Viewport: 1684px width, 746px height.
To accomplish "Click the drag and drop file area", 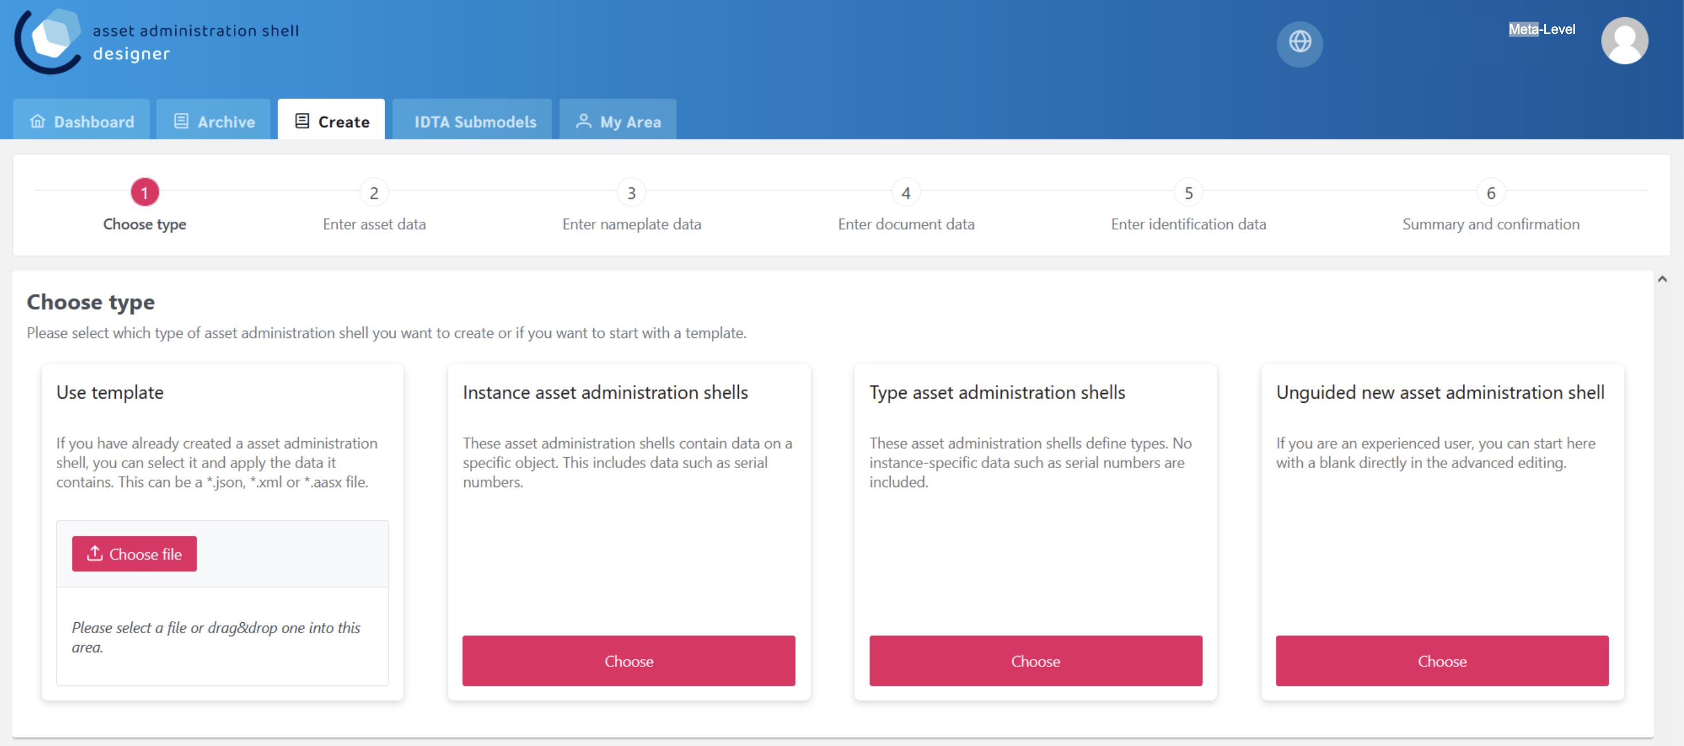I will [222, 637].
